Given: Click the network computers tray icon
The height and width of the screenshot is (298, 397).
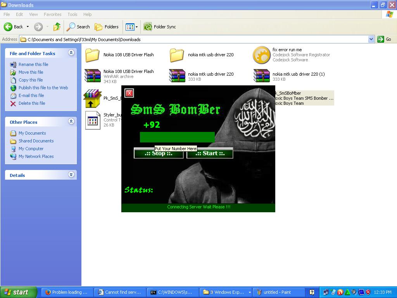Looking at the screenshot, I should coord(326,292).
